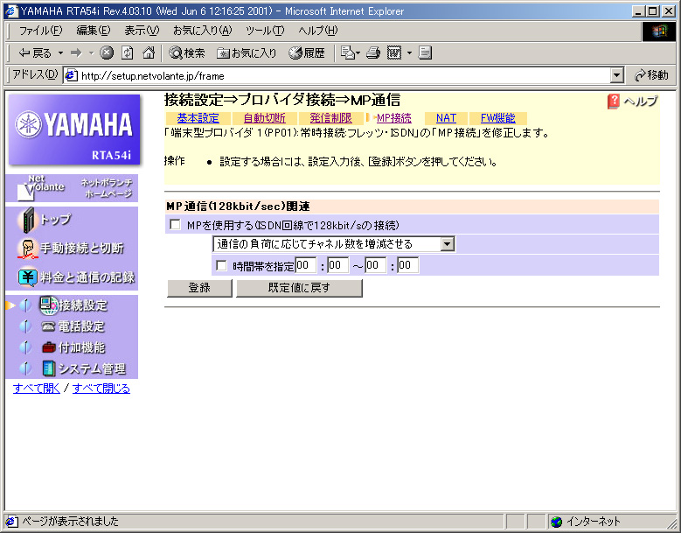Open the ファイル menu
Screen dimensions: 681x533
(40, 31)
